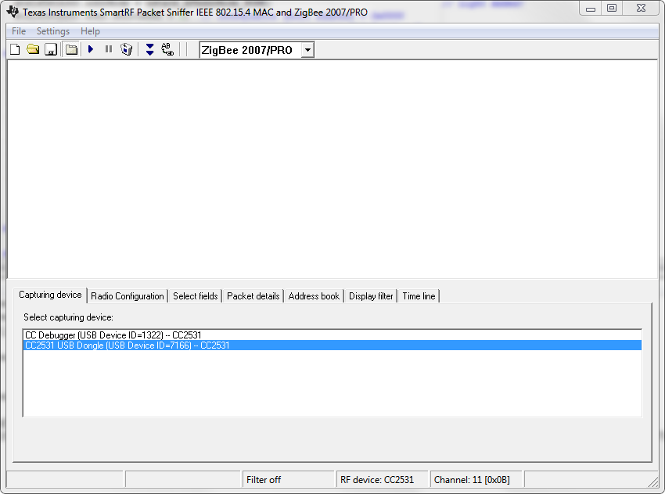Open the Settings menu
The width and height of the screenshot is (665, 494).
click(x=53, y=31)
